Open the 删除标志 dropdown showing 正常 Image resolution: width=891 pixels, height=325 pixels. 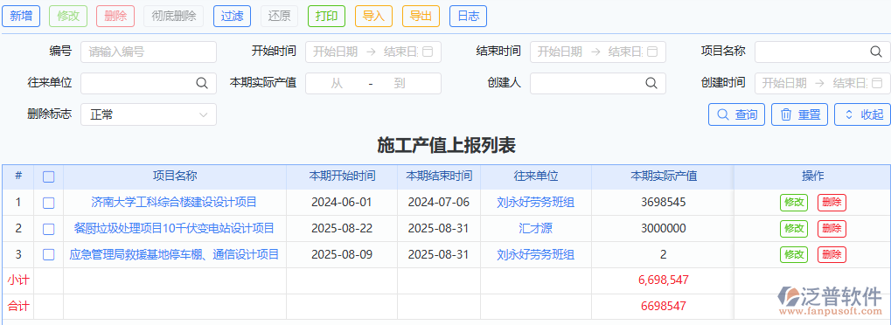point(149,114)
